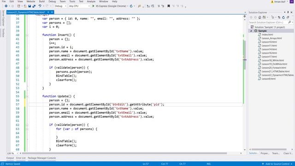Click the editor horizontal scrollbar
Image resolution: width=295 pixels, height=166 pixels.
point(124,153)
